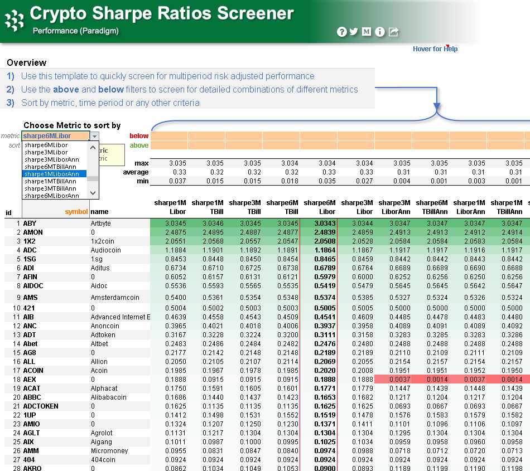Click the sharpe6M Libor column header
This screenshot has width=530, height=471.
(x=320, y=207)
